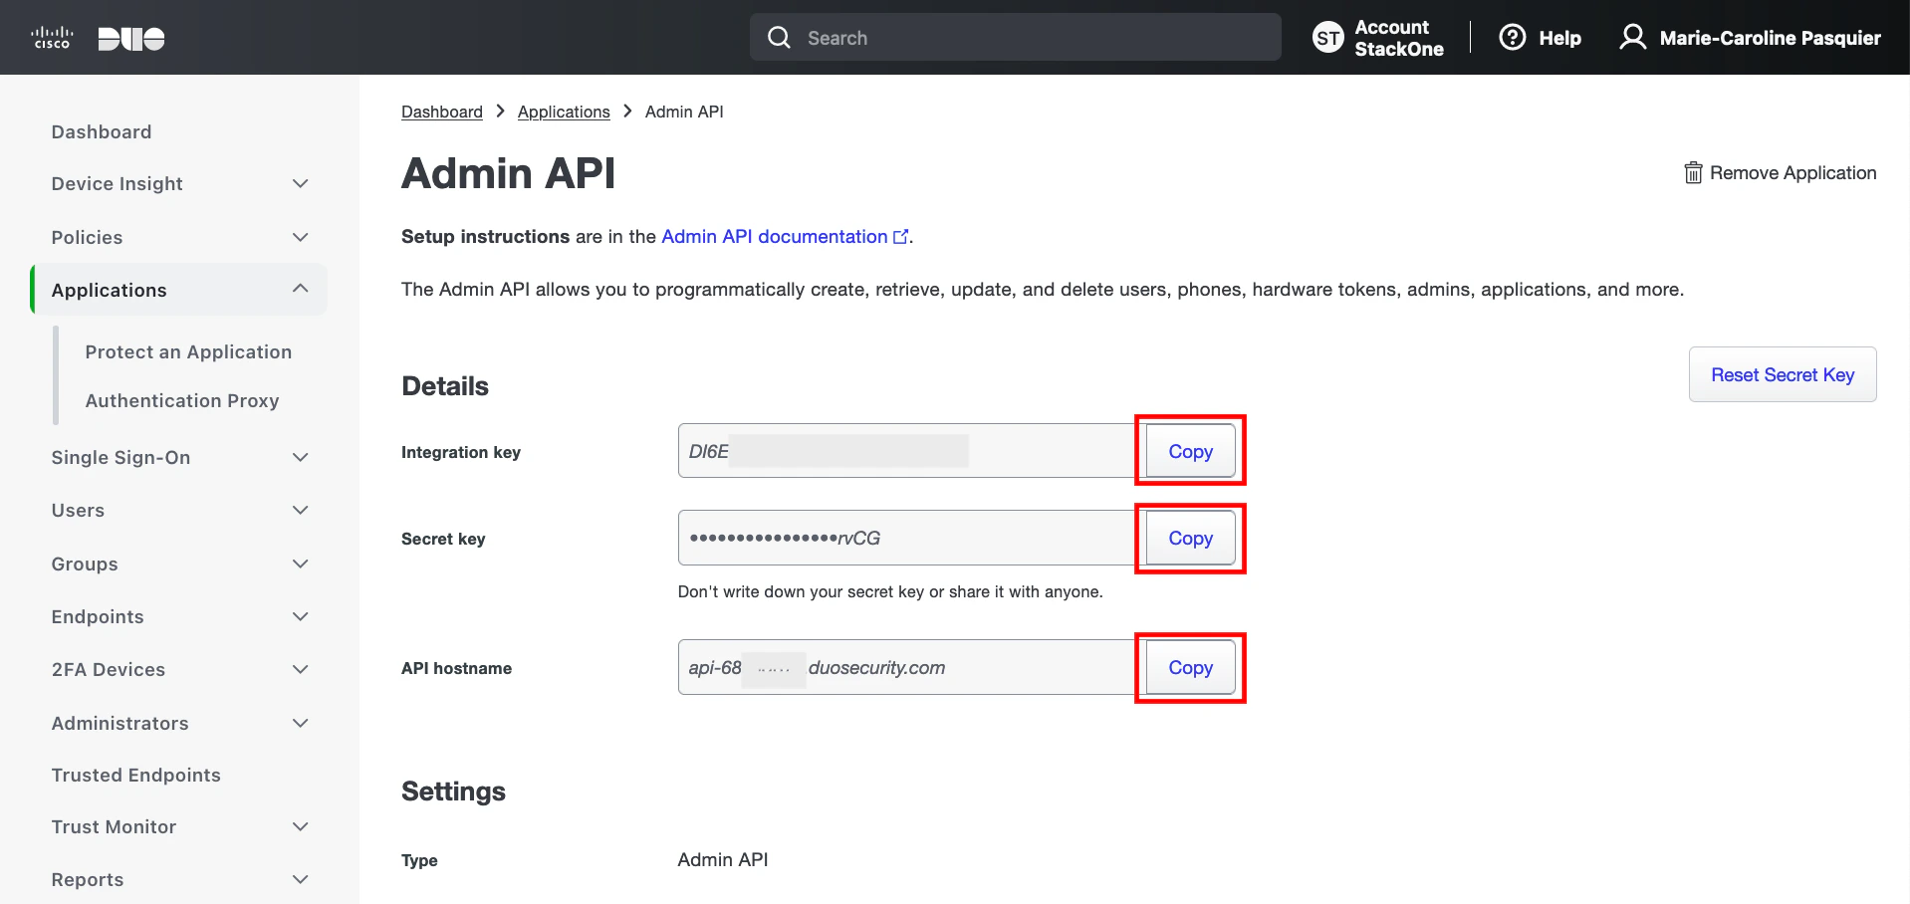Go to Dashboard breadcrumb link

(442, 112)
